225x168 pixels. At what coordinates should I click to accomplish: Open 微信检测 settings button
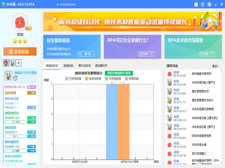click(31, 132)
